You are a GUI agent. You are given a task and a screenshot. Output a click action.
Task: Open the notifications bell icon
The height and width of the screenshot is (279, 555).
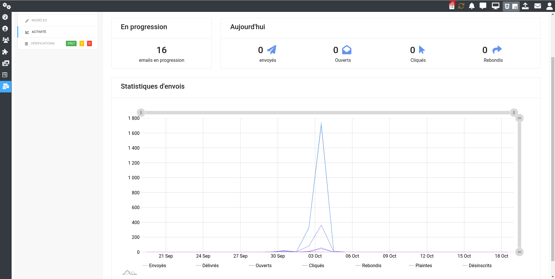click(472, 6)
